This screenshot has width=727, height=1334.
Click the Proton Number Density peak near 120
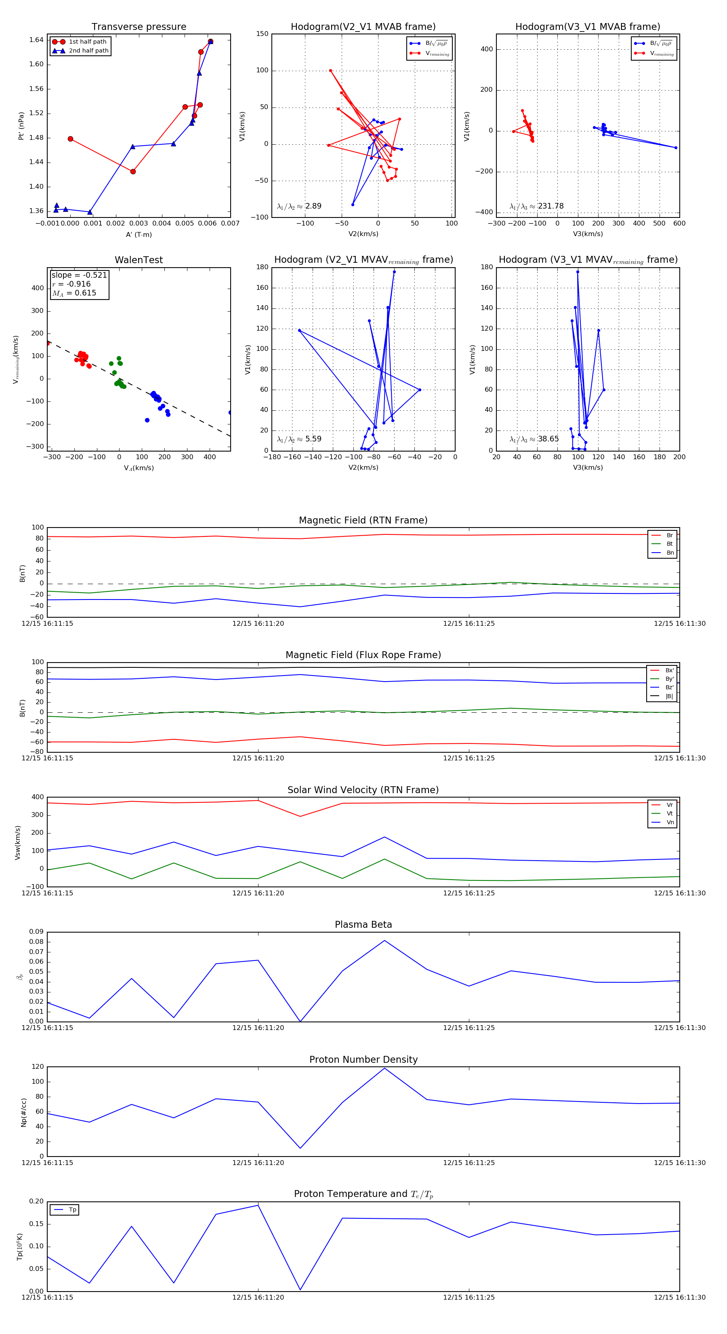(x=384, y=1068)
